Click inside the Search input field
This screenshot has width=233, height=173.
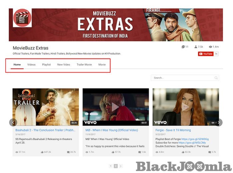[182, 78]
